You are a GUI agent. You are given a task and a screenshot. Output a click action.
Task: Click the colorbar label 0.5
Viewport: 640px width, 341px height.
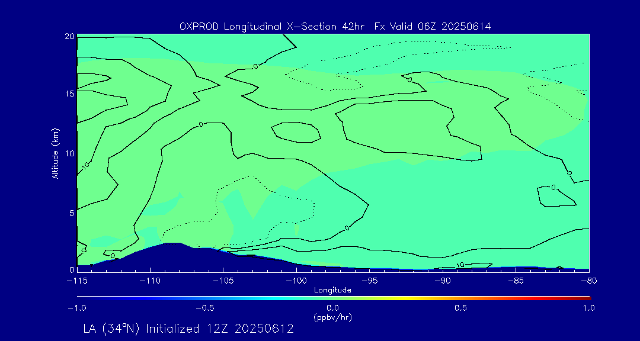point(461,308)
